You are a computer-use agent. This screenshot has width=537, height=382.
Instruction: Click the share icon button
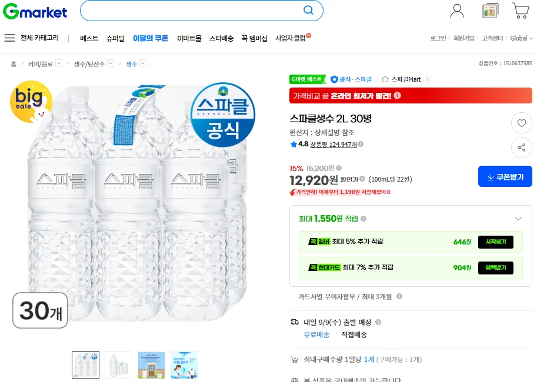521,148
